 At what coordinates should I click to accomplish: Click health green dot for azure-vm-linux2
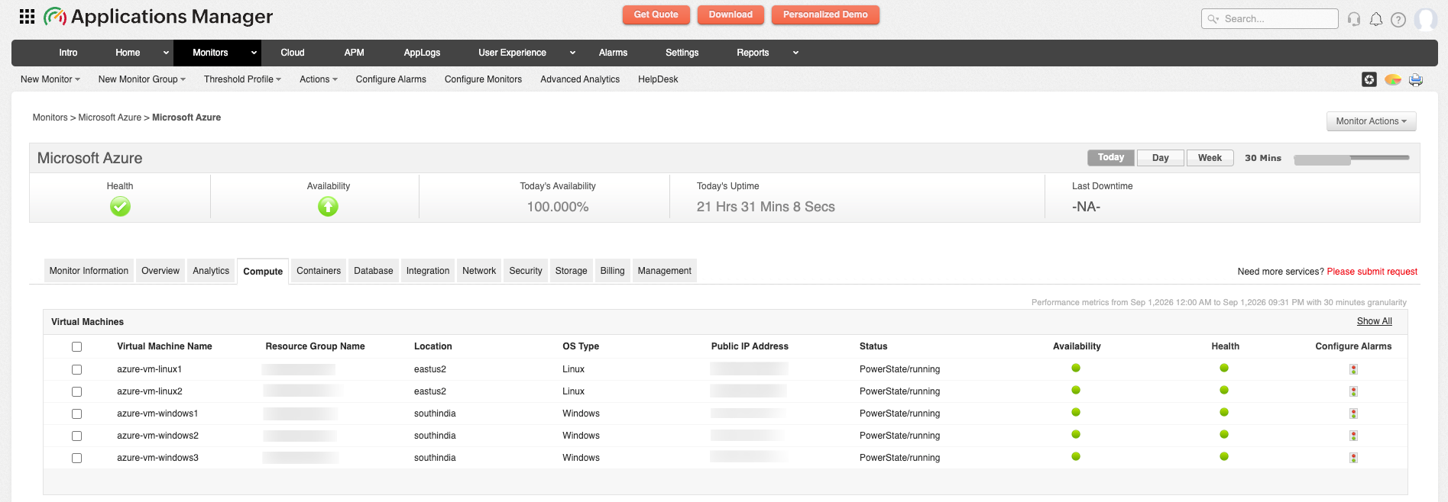click(1224, 390)
